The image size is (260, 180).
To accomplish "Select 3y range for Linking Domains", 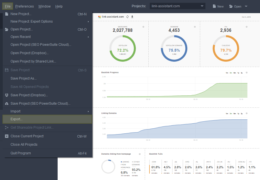I will click(x=242, y=114).
